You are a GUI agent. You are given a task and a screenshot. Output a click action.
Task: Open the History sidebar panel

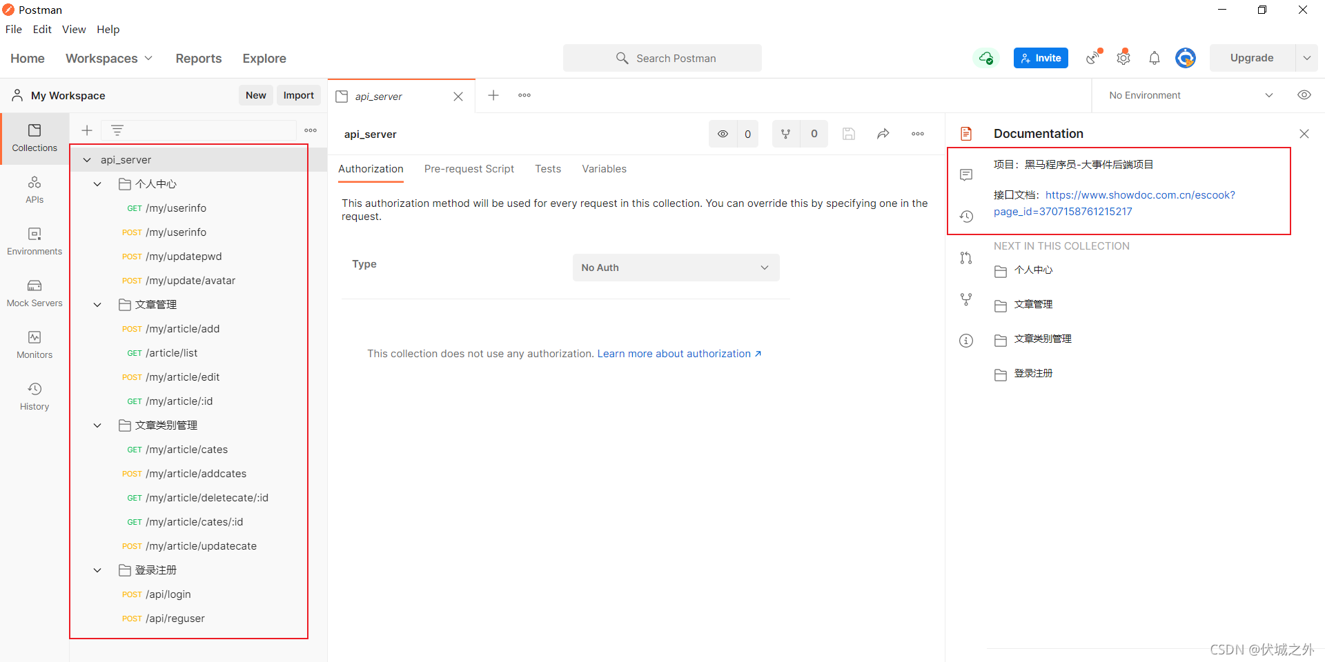click(x=35, y=397)
